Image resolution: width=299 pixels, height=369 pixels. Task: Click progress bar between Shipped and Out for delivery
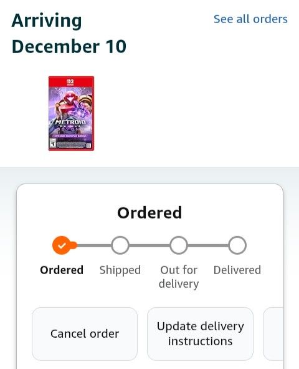[x=149, y=245]
